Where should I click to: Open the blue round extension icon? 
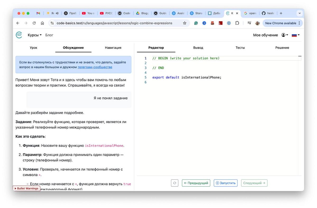204,23
